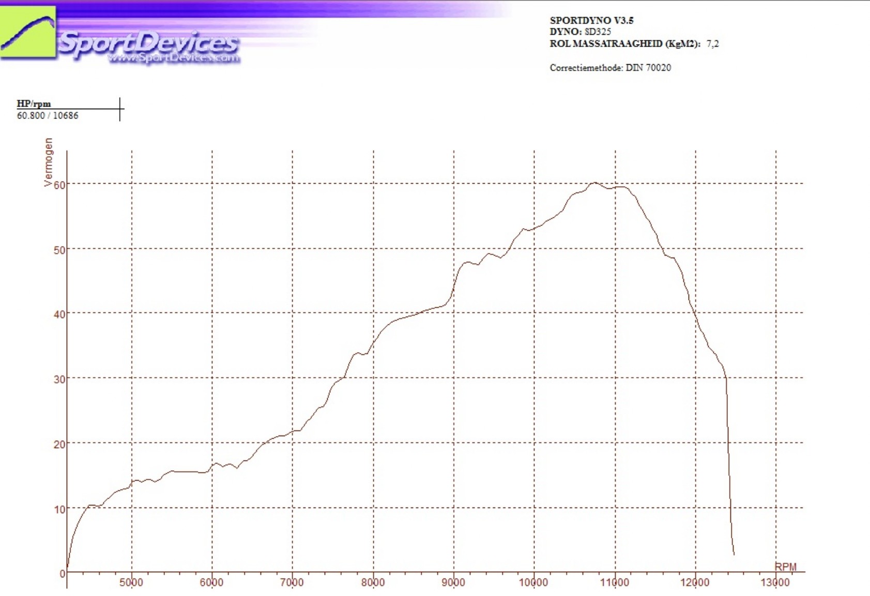Click the DYNO: SD325 line
870x596 pixels.
(580, 32)
